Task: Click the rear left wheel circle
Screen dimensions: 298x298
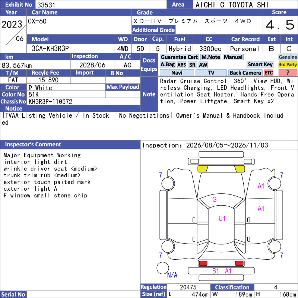Action: 168,246
